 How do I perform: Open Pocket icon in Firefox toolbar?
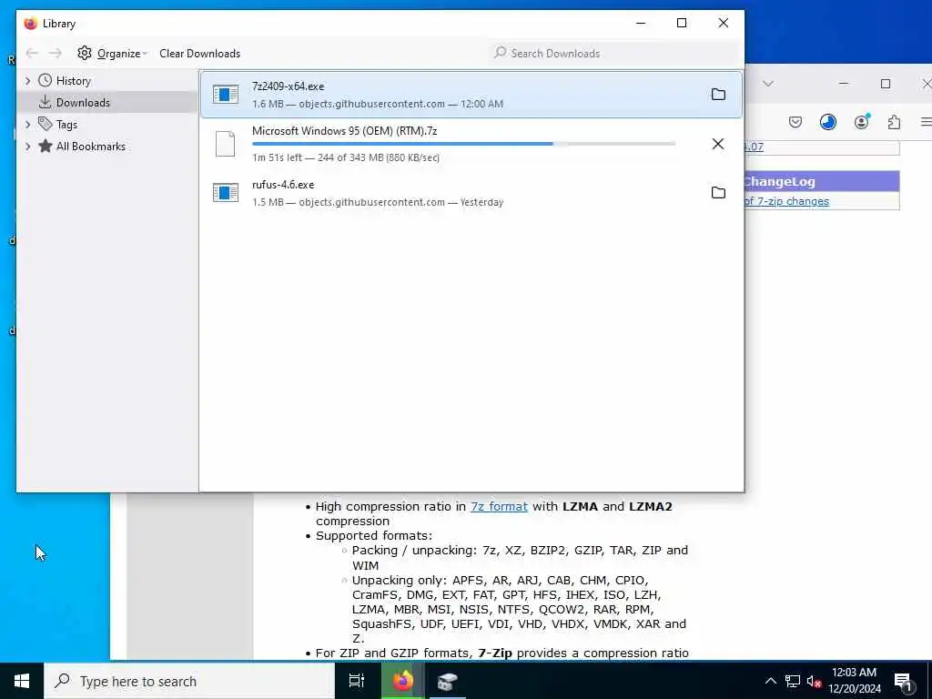(x=795, y=123)
